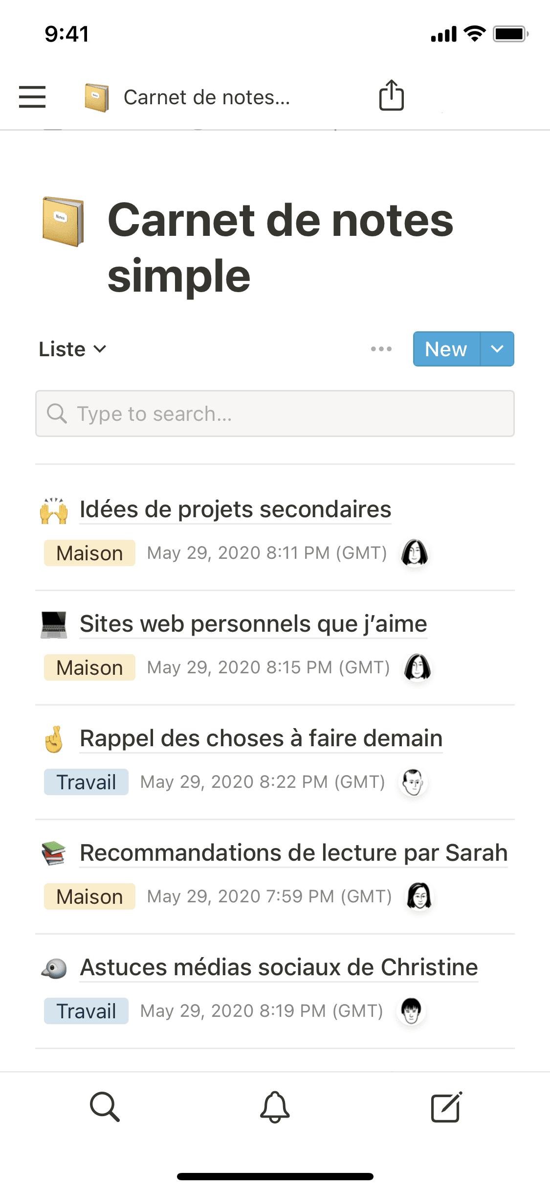Open "Idées de projets secondaires" note
Image resolution: width=550 pixels, height=1192 pixels.
tap(235, 509)
